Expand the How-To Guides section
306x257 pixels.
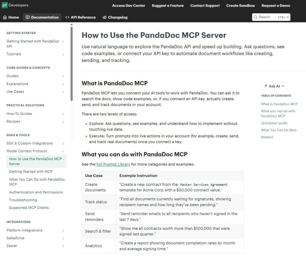[63, 114]
